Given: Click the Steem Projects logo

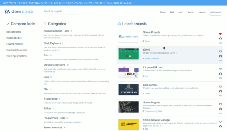Looking at the screenshot, I should 19,12.
